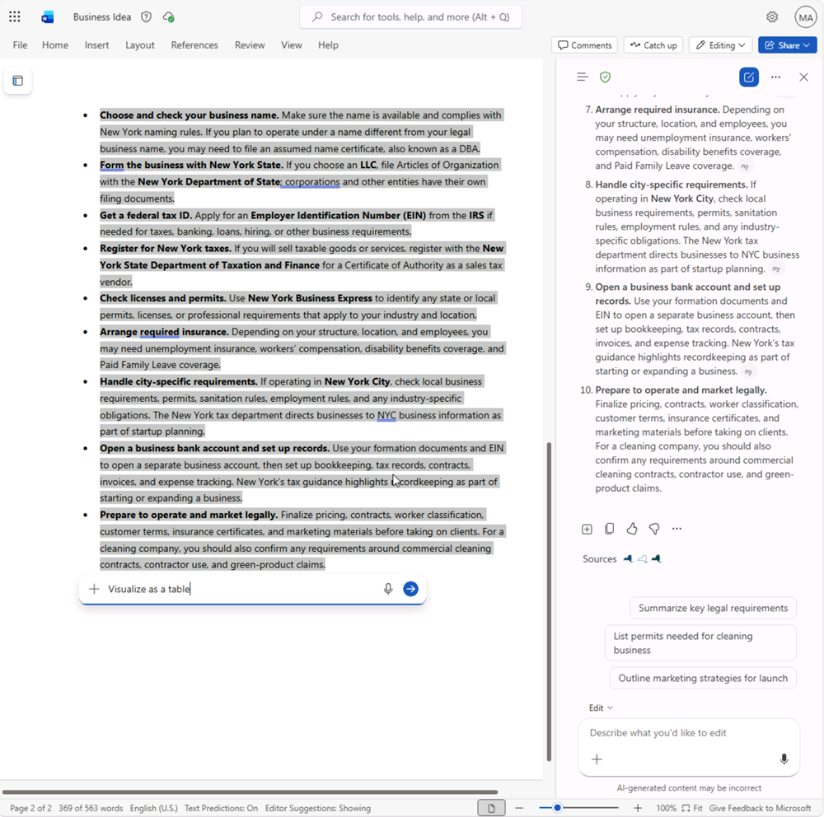The height and width of the screenshot is (817, 824).
Task: Click the 100% zoom level
Action: point(666,808)
